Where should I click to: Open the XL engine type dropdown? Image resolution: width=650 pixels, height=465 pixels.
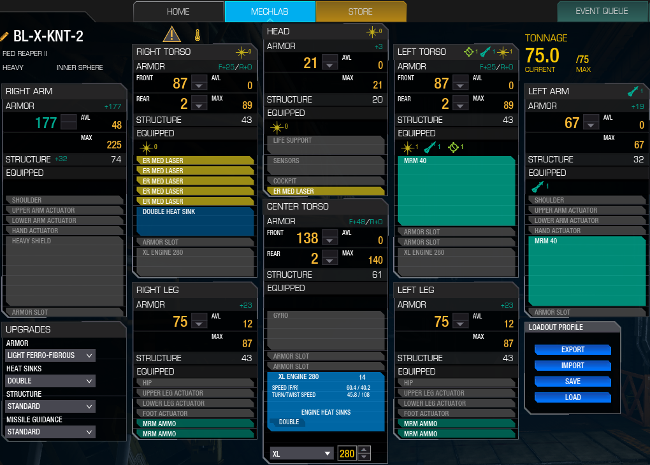click(302, 454)
